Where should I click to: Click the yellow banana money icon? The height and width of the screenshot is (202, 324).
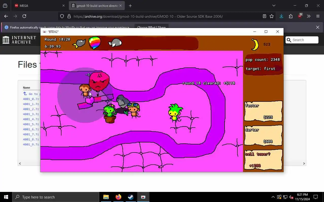pyautogui.click(x=255, y=44)
